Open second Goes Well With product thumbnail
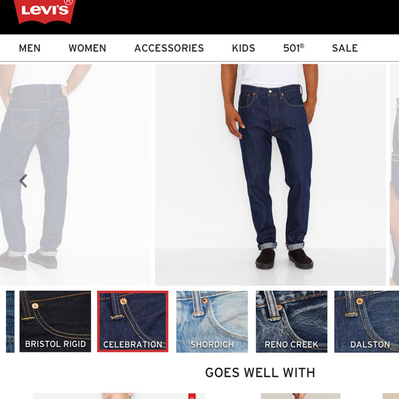 301,396
